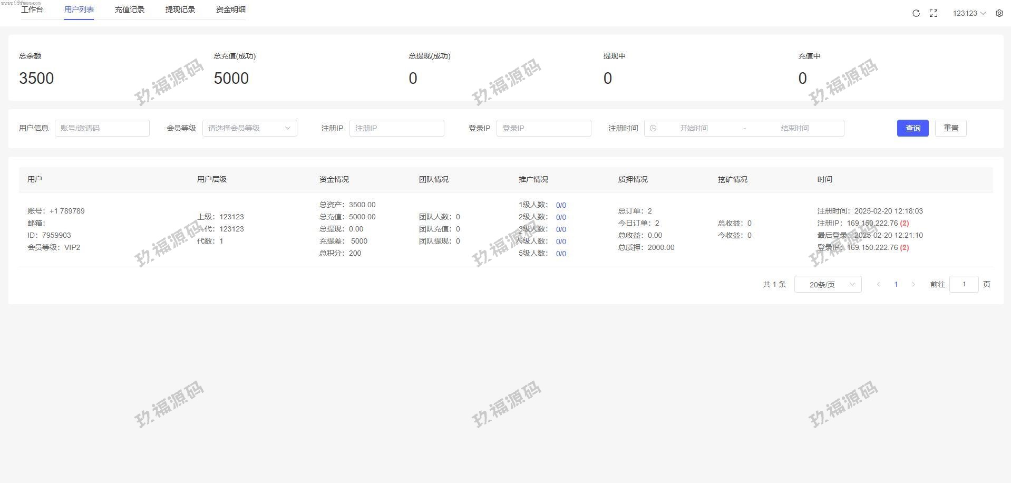Open the 充值记录 tab
The height and width of the screenshot is (483, 1011).
130,9
